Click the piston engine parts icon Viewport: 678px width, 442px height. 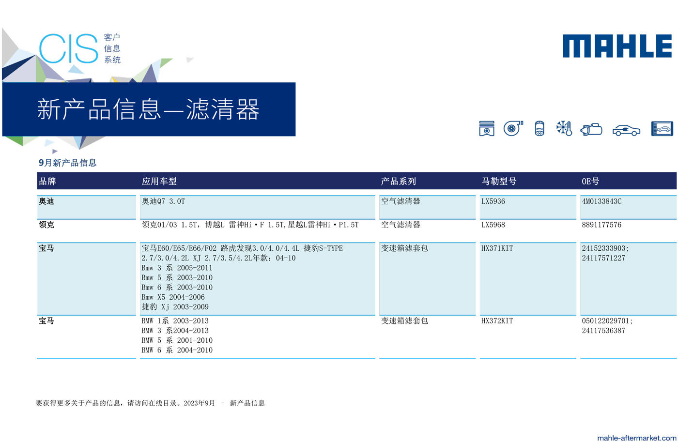(x=487, y=128)
